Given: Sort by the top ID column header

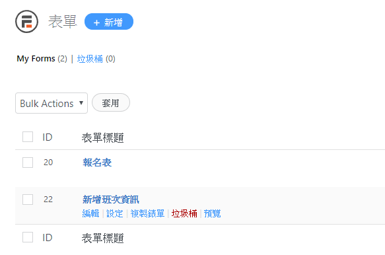Looking at the screenshot, I should pos(48,137).
